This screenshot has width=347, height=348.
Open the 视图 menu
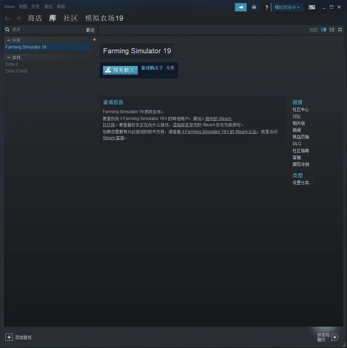point(23,7)
